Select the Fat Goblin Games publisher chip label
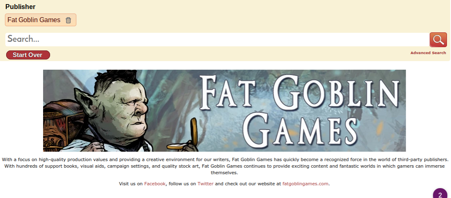The height and width of the screenshot is (198, 451). (x=34, y=20)
